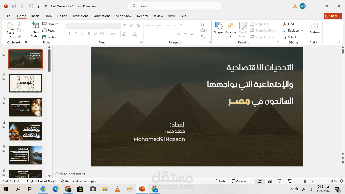The image size is (345, 194).
Task: Click the Undo arrow in title bar
Action: [21, 6]
